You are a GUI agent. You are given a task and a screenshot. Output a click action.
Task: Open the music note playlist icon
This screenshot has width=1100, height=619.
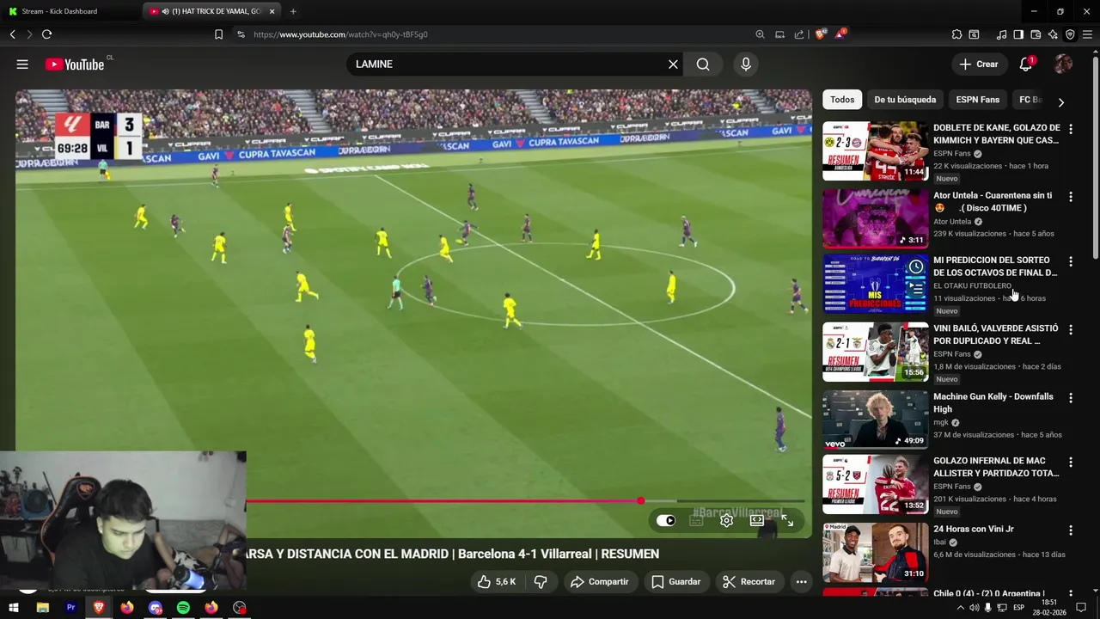click(x=1001, y=34)
